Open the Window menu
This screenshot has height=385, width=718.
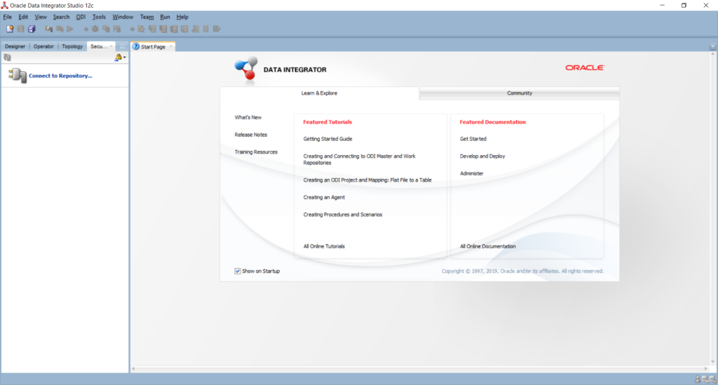coord(123,17)
